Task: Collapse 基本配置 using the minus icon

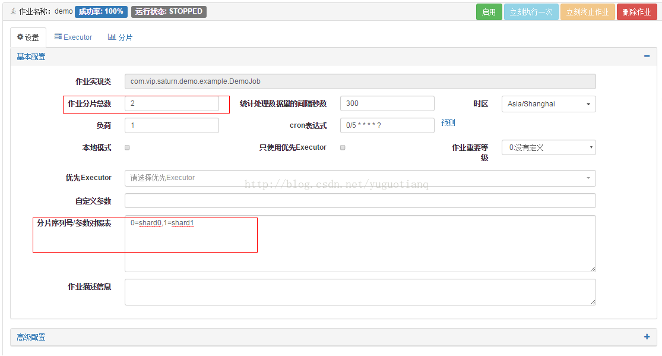Action: (647, 56)
